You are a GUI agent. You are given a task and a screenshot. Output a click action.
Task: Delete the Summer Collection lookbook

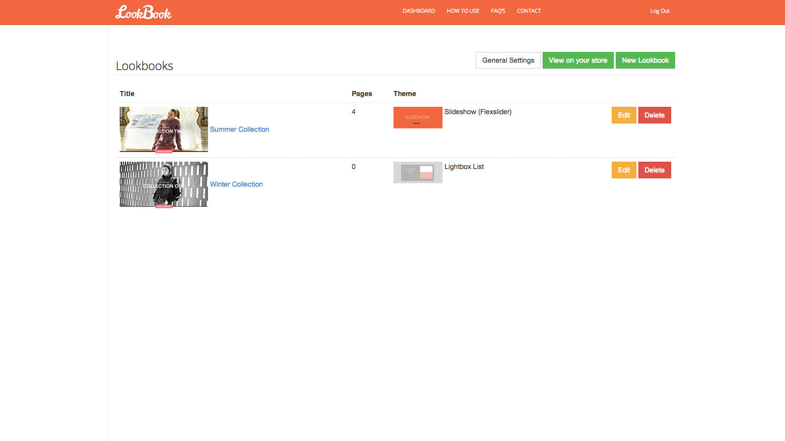[654, 115]
